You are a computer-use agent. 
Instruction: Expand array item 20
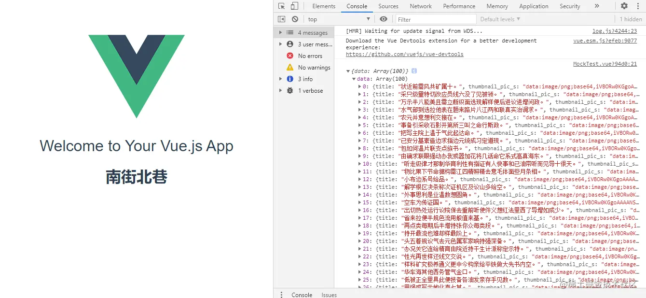click(x=359, y=241)
